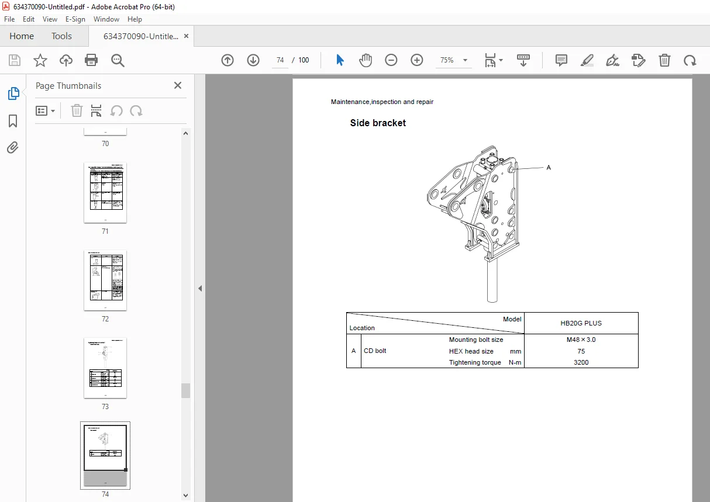The height and width of the screenshot is (502, 710).
Task: Click the insert page break thumbnails icon
Action: click(x=96, y=110)
